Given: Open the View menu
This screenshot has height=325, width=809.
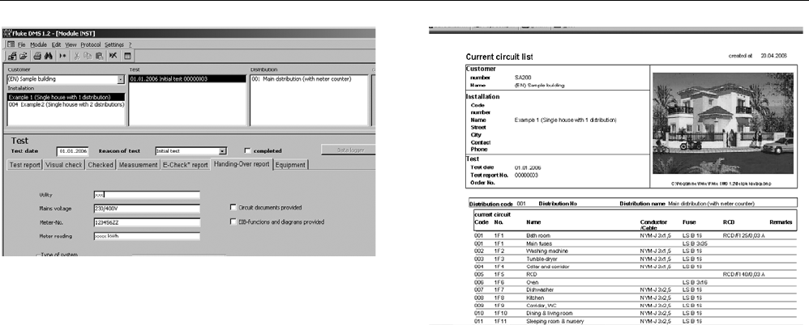Looking at the screenshot, I should [71, 44].
